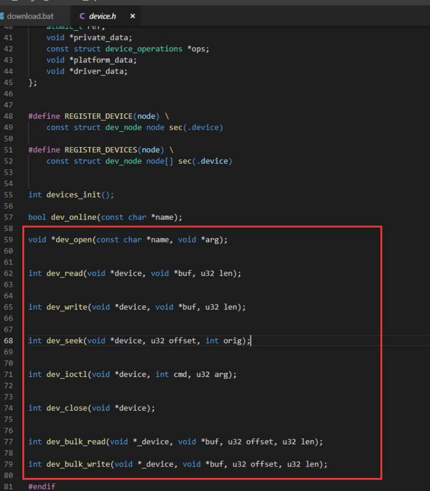This screenshot has height=491, width=430.
Task: Click the dev_close function name
Action: click(x=67, y=408)
